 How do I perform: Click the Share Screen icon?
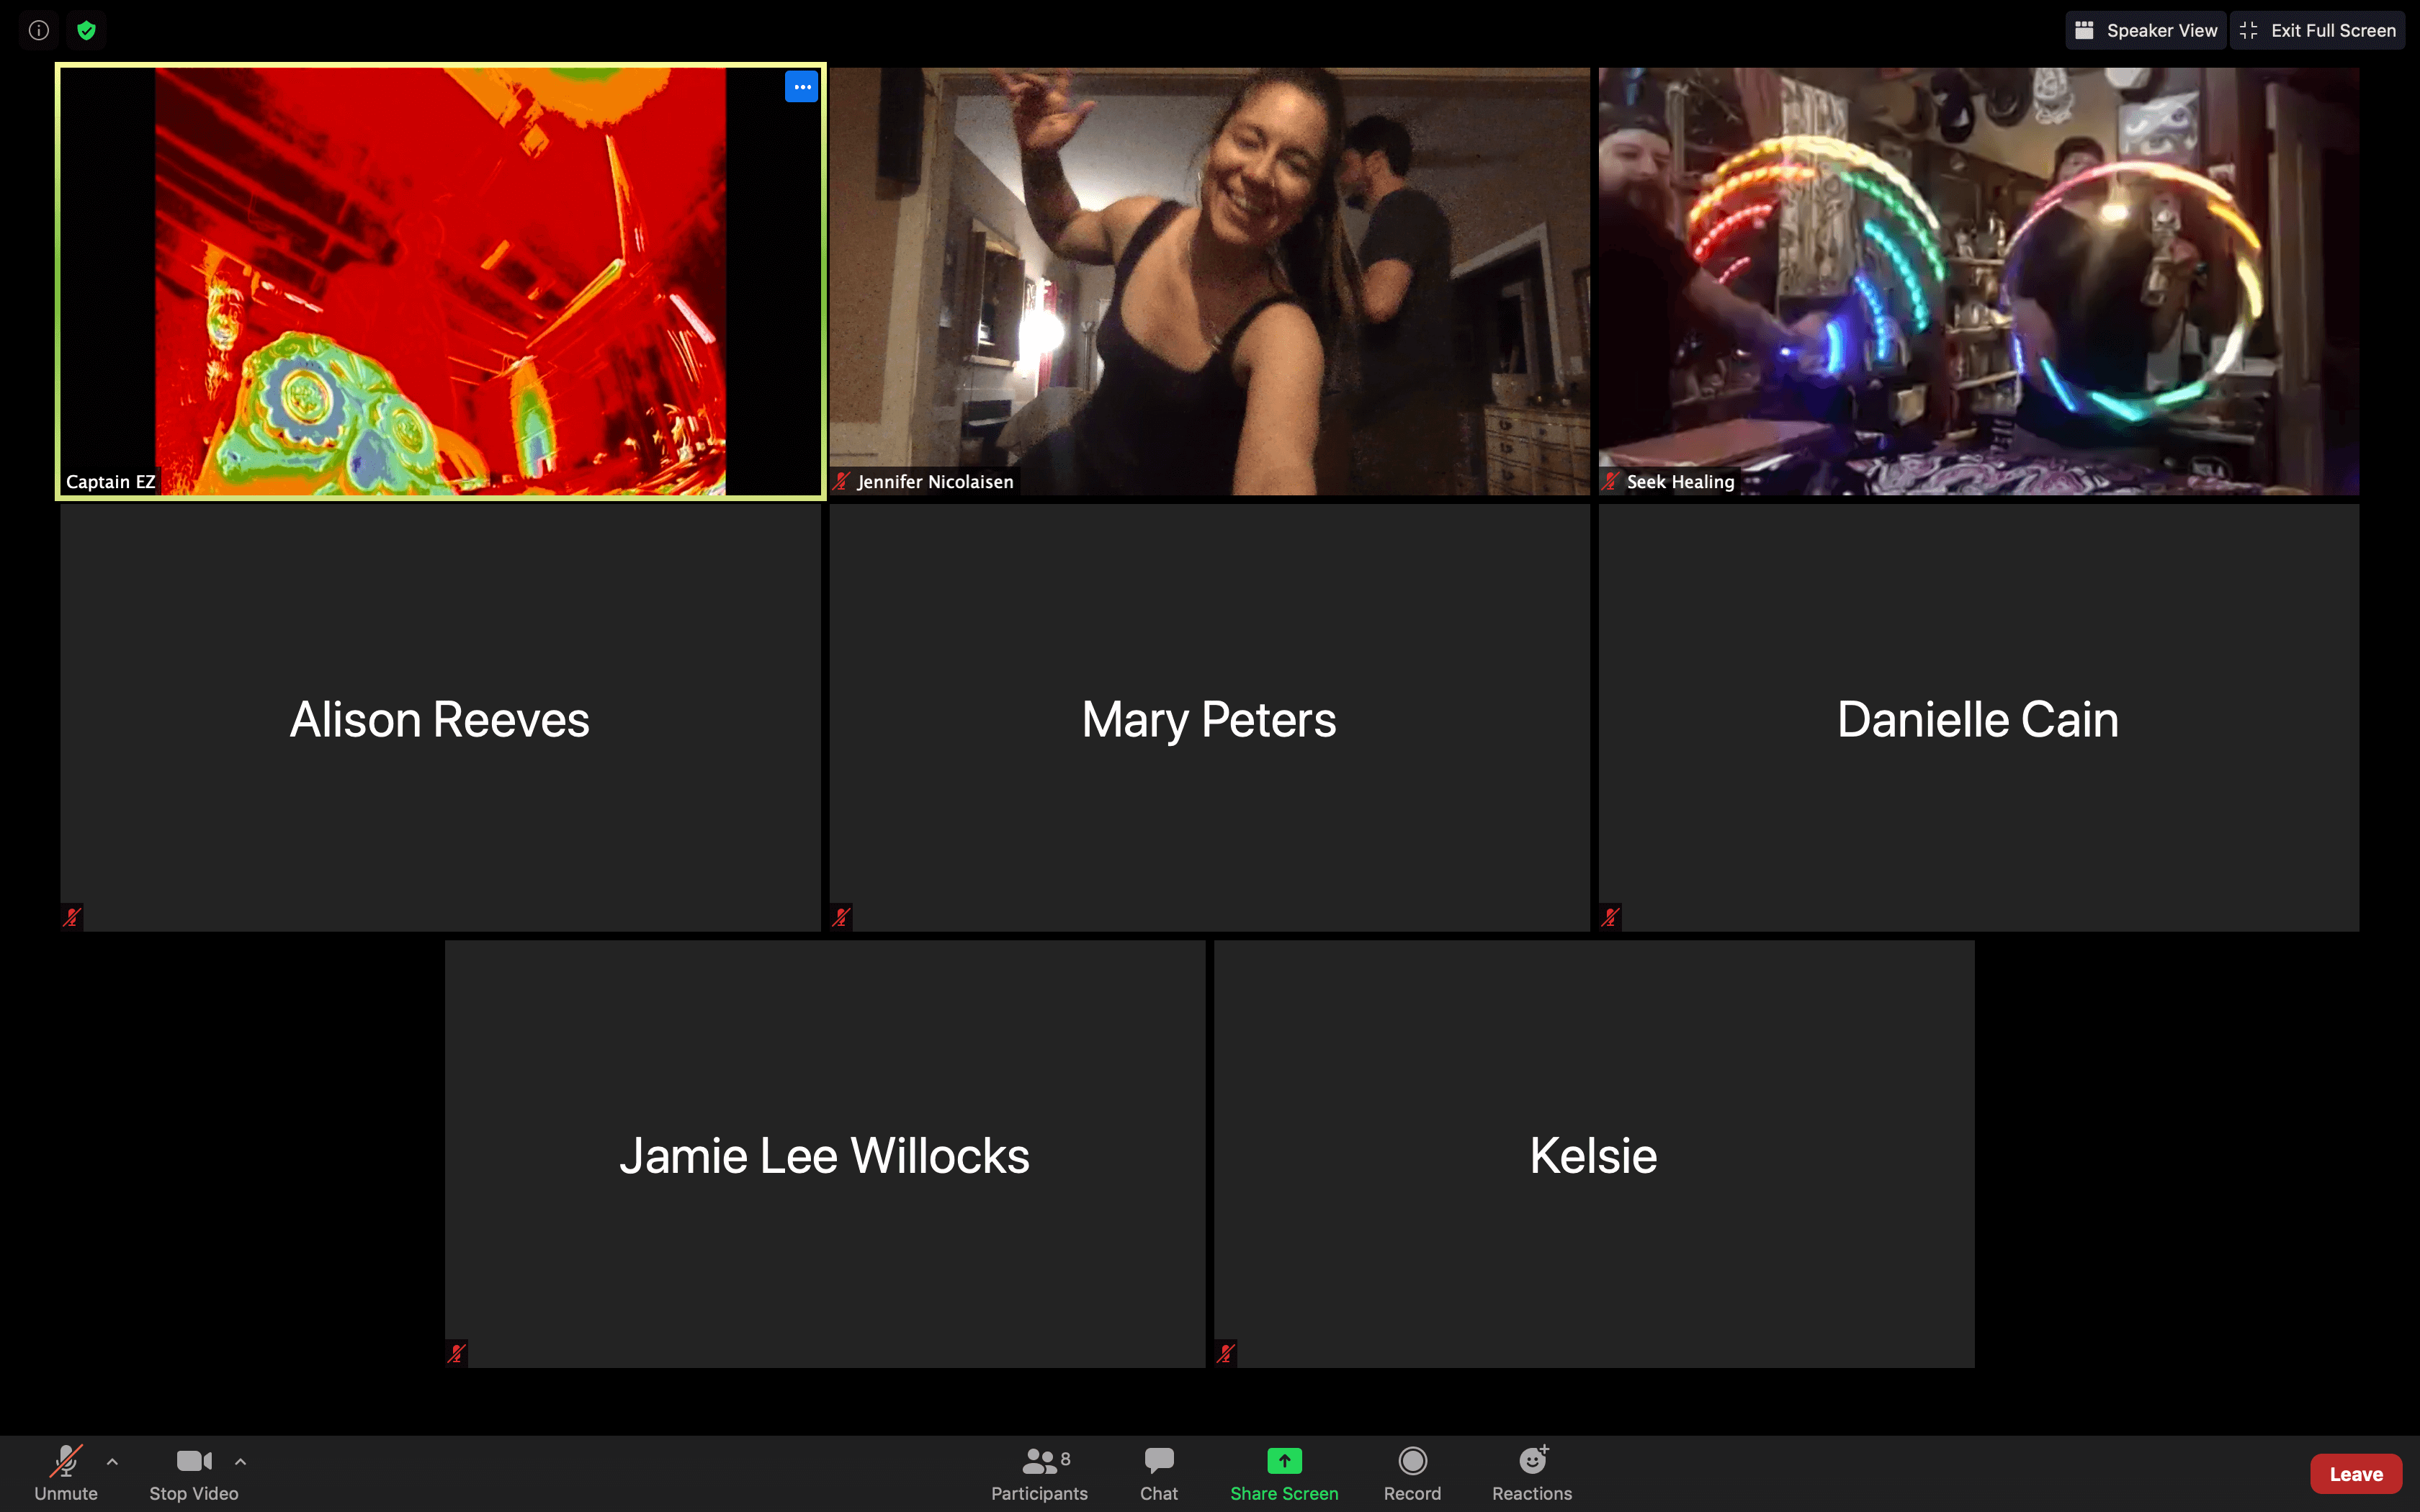(1284, 1461)
